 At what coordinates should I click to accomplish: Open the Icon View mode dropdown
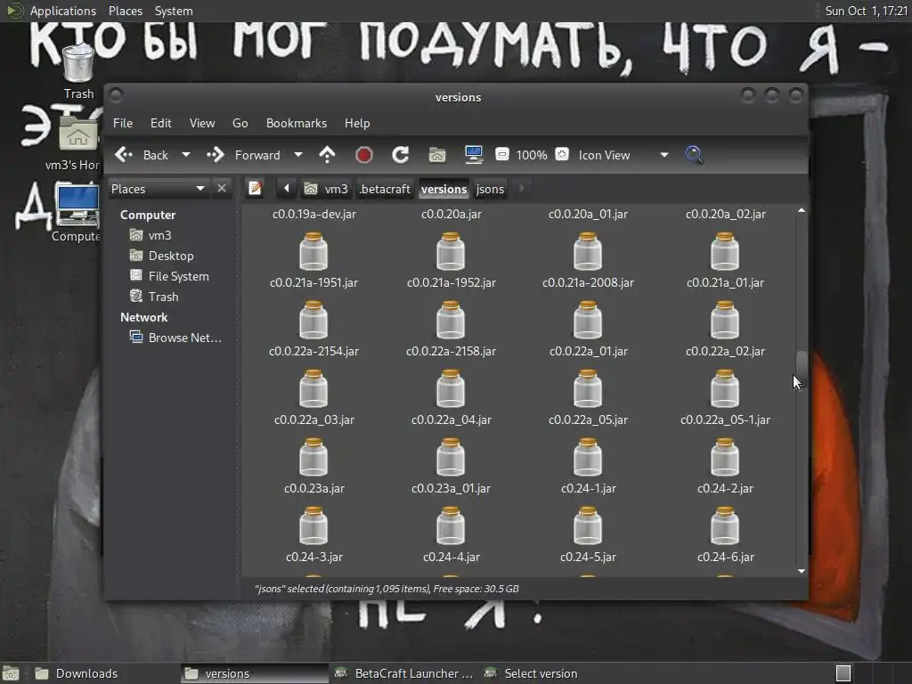pyautogui.click(x=623, y=155)
